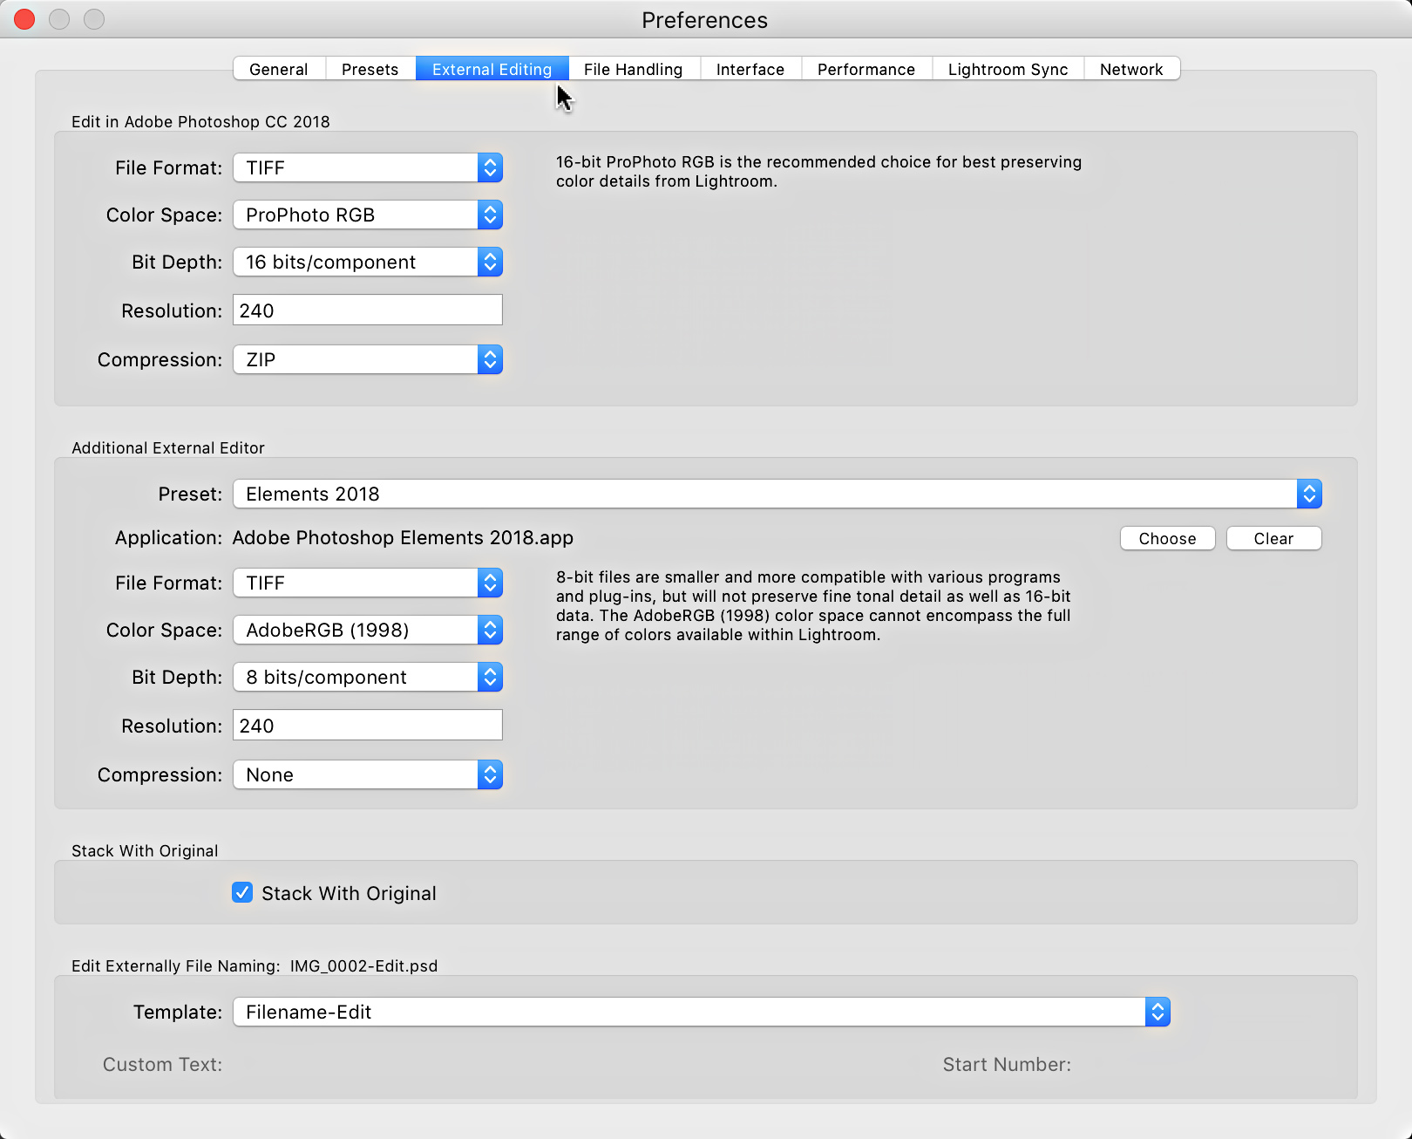1412x1139 pixels.
Task: Click the 'Edit in Adobe Photoshop CC 2018' heading
Action: click(200, 121)
